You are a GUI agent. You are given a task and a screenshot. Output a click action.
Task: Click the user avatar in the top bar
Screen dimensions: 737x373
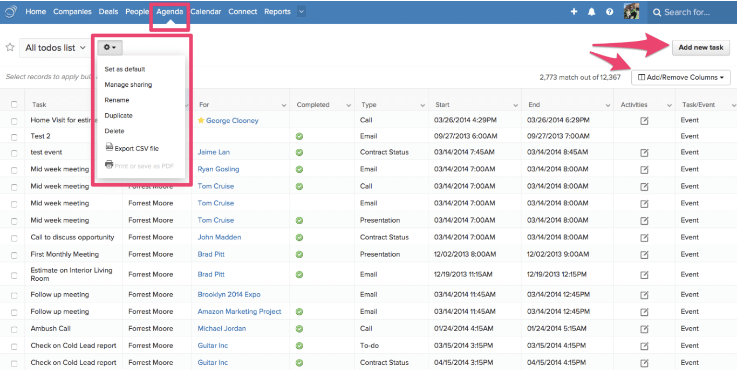point(631,11)
